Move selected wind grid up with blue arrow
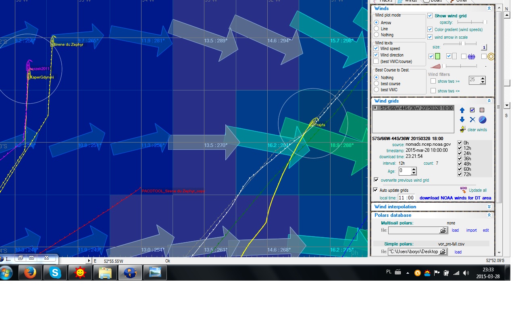 pyautogui.click(x=462, y=110)
